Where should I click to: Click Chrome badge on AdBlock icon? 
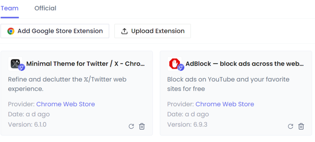(x=181, y=67)
